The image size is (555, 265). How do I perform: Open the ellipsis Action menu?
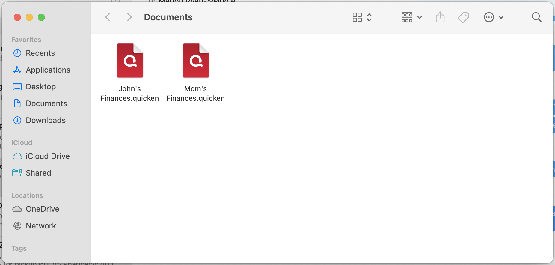click(x=489, y=17)
